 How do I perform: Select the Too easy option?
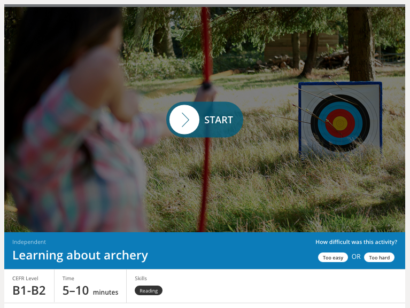333,257
